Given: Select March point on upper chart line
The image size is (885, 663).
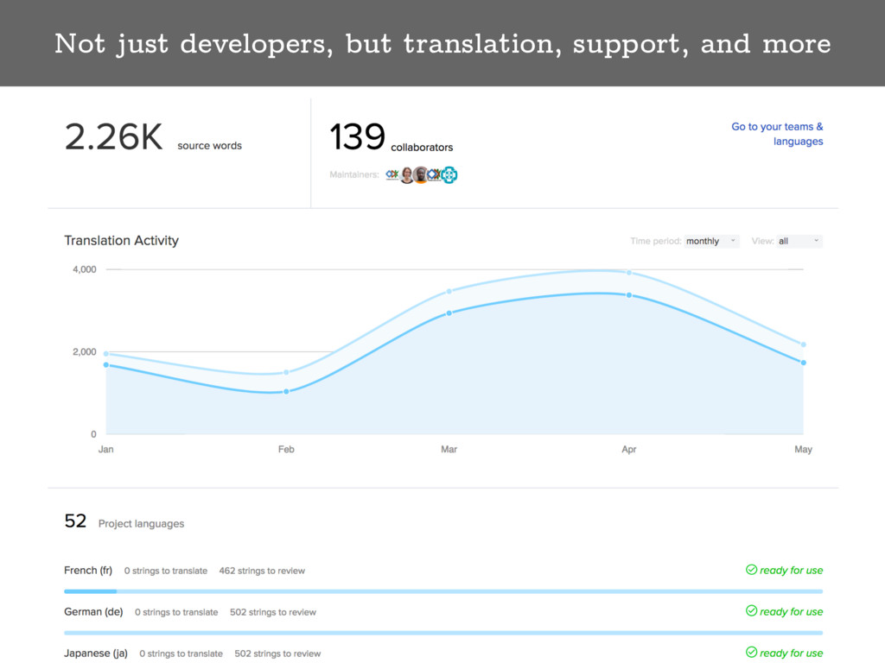Looking at the screenshot, I should (449, 292).
